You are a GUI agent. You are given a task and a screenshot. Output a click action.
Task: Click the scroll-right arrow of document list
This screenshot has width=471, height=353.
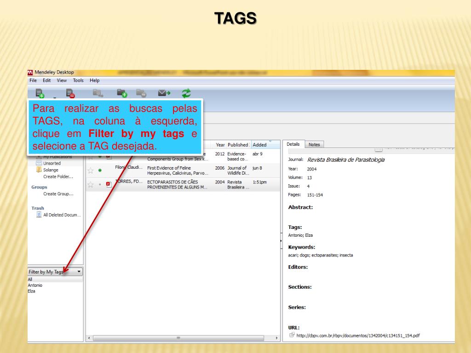tap(276, 338)
